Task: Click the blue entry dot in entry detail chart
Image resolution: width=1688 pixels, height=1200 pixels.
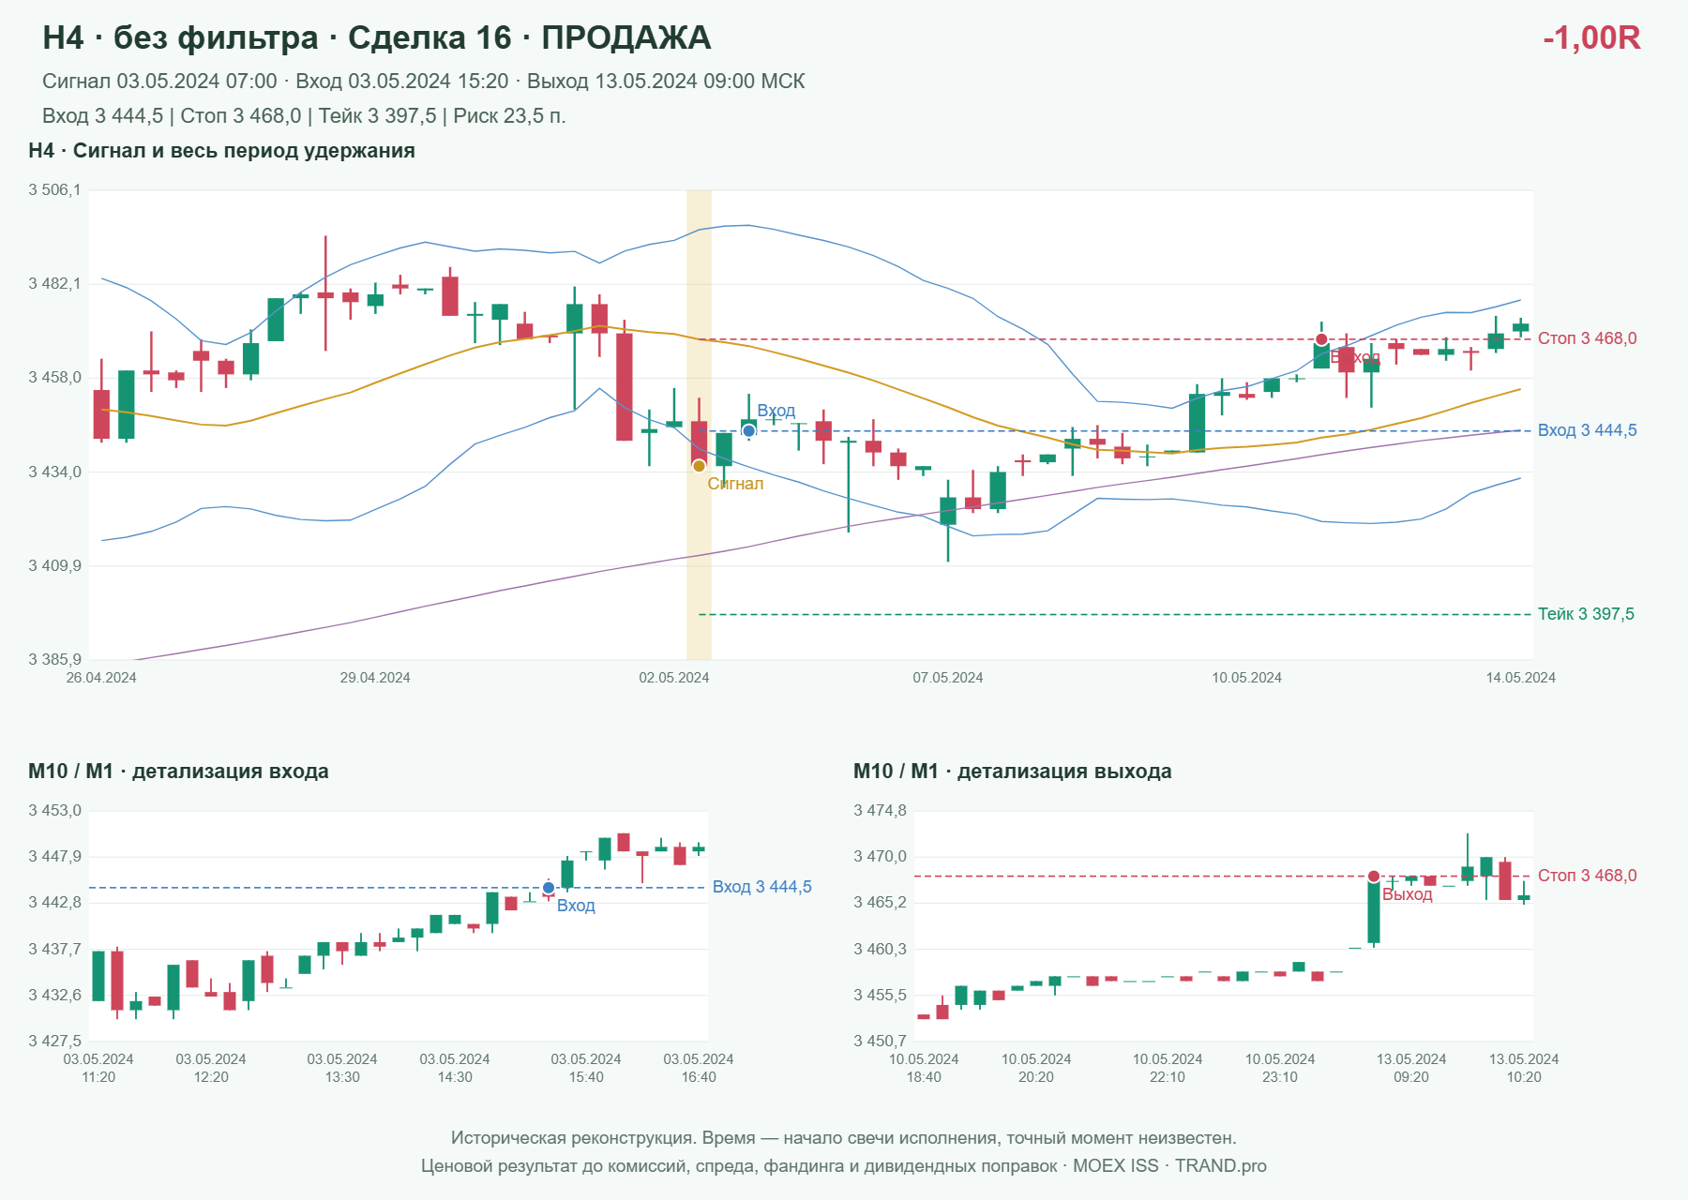Action: (549, 888)
